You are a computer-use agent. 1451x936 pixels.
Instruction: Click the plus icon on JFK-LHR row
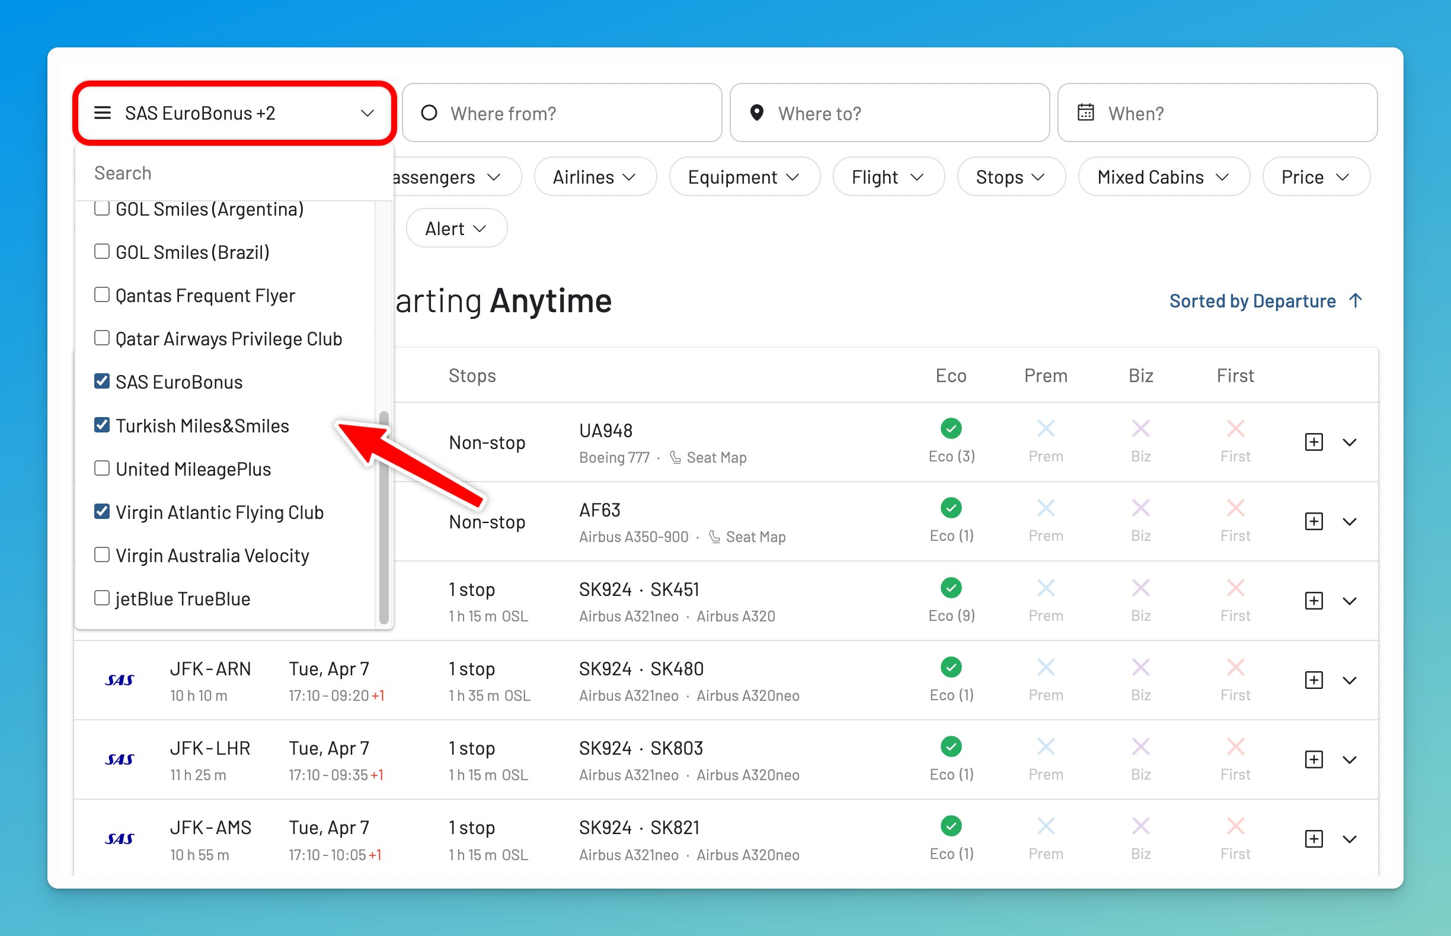click(1313, 759)
